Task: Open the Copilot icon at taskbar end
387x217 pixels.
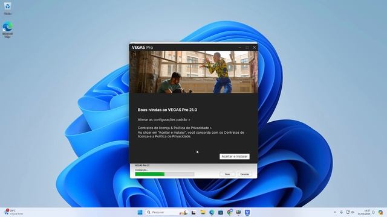Action: 380,212
